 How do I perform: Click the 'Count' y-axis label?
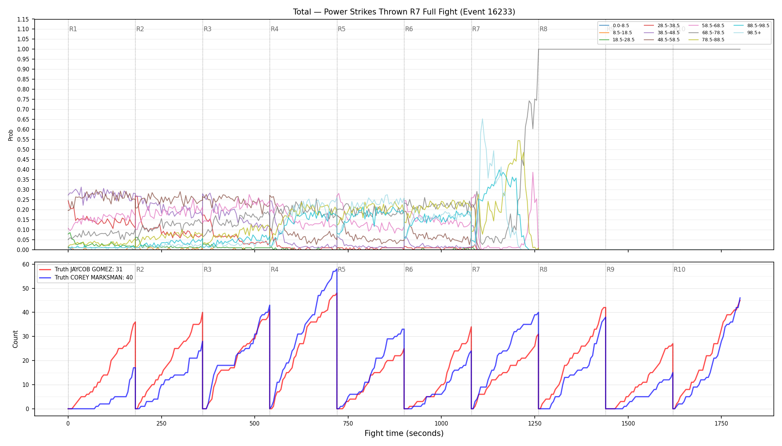click(15, 339)
